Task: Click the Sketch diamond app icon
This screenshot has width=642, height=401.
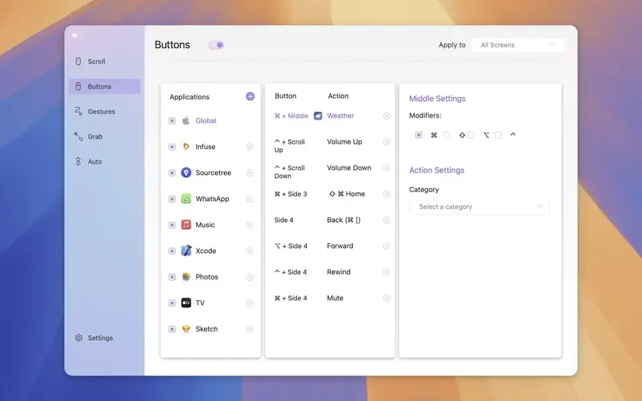Action: coord(186,329)
